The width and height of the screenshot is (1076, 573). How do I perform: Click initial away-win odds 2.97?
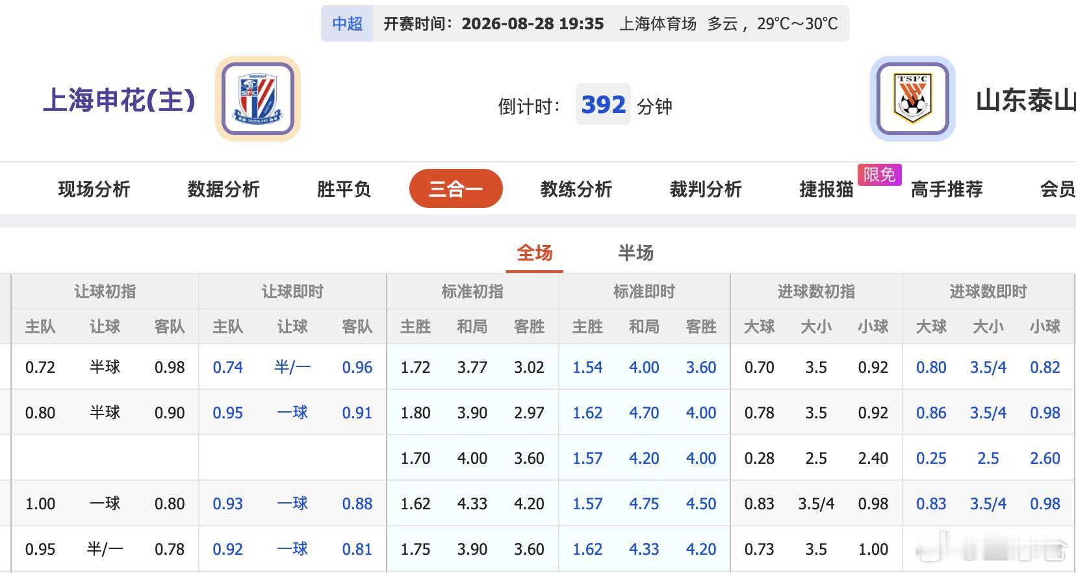coord(529,413)
